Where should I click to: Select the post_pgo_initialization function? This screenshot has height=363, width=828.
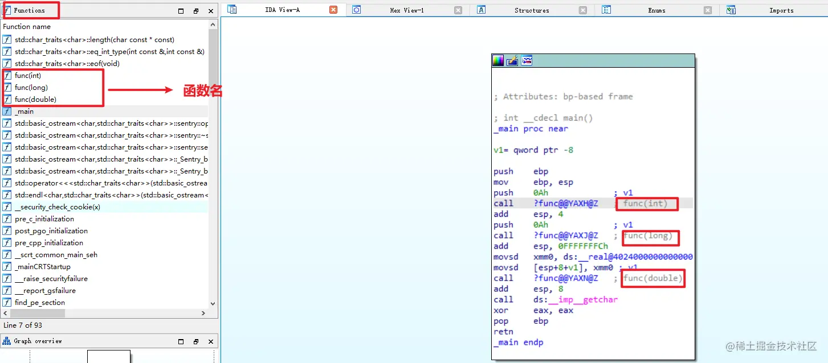pos(105,231)
